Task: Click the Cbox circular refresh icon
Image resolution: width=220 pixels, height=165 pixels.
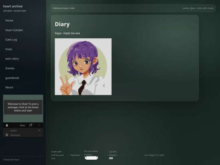Action: [39, 125]
